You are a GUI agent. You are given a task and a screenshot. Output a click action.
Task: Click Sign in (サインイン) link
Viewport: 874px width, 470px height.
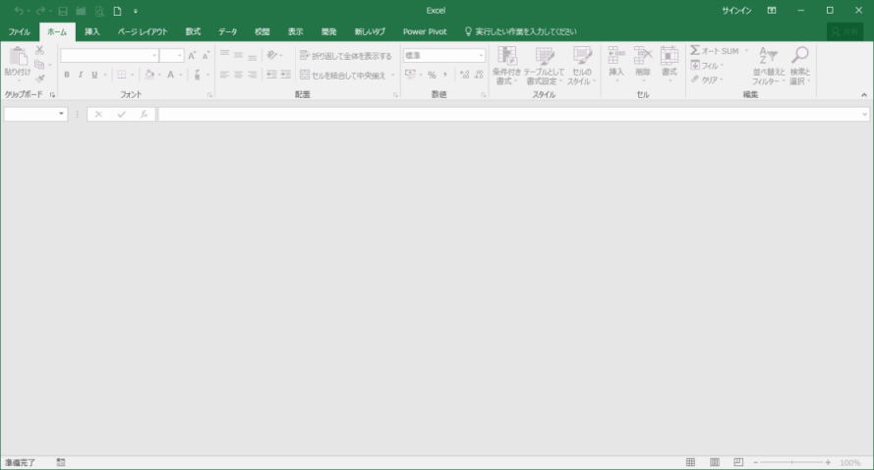pyautogui.click(x=736, y=11)
